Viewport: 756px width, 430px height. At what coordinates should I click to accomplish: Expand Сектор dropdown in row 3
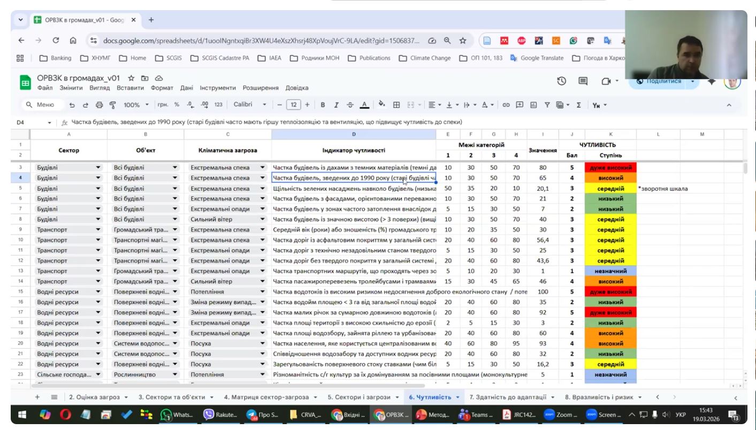click(98, 168)
